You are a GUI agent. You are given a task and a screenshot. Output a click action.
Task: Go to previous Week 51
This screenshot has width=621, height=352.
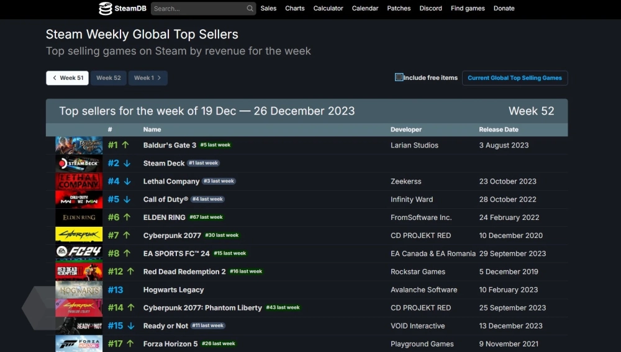coord(67,78)
